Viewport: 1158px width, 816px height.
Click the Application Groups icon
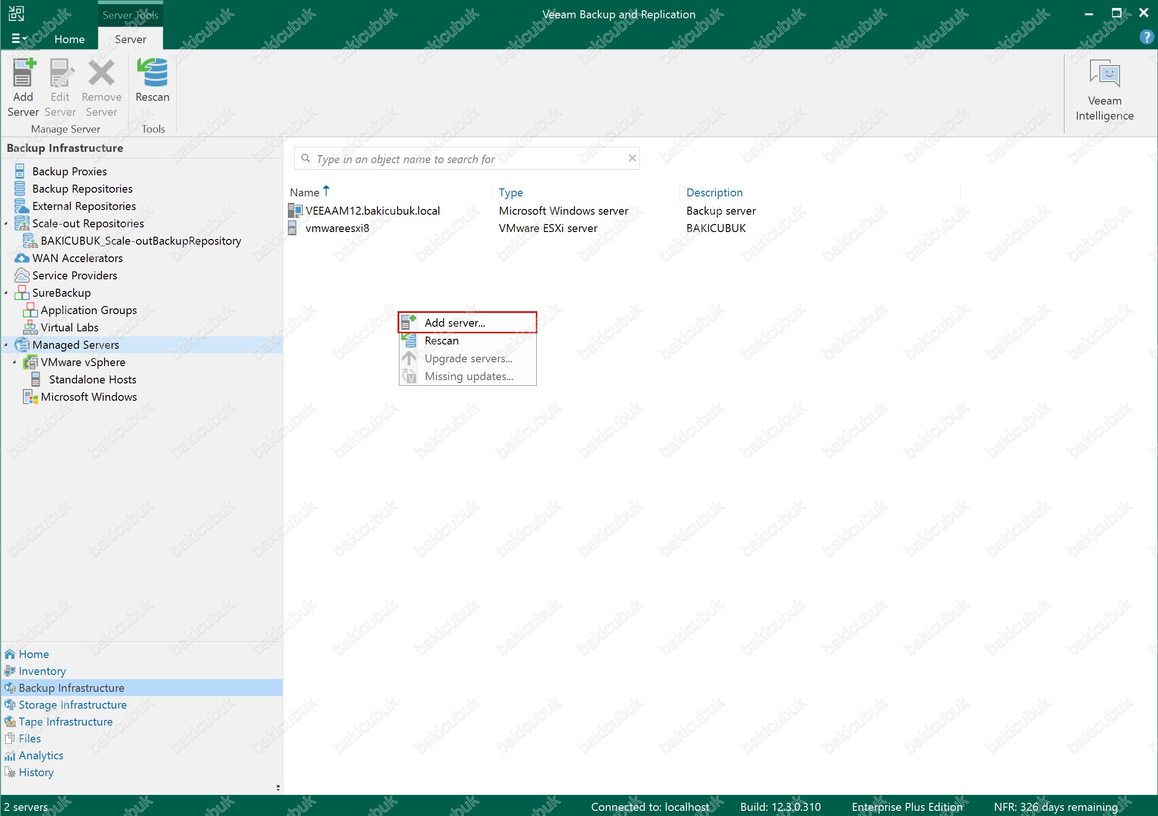tap(30, 310)
